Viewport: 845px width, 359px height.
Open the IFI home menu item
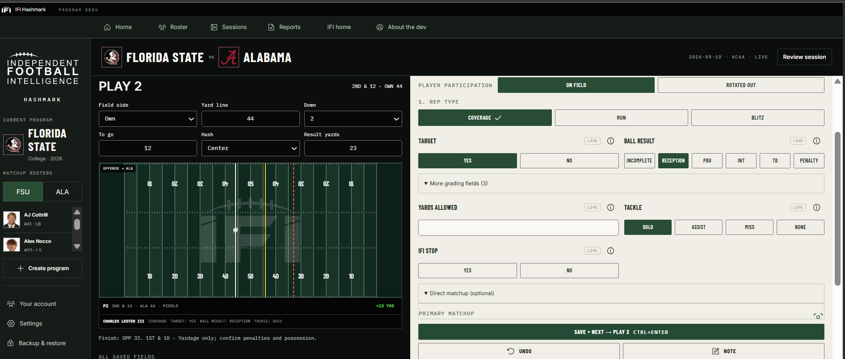339,27
